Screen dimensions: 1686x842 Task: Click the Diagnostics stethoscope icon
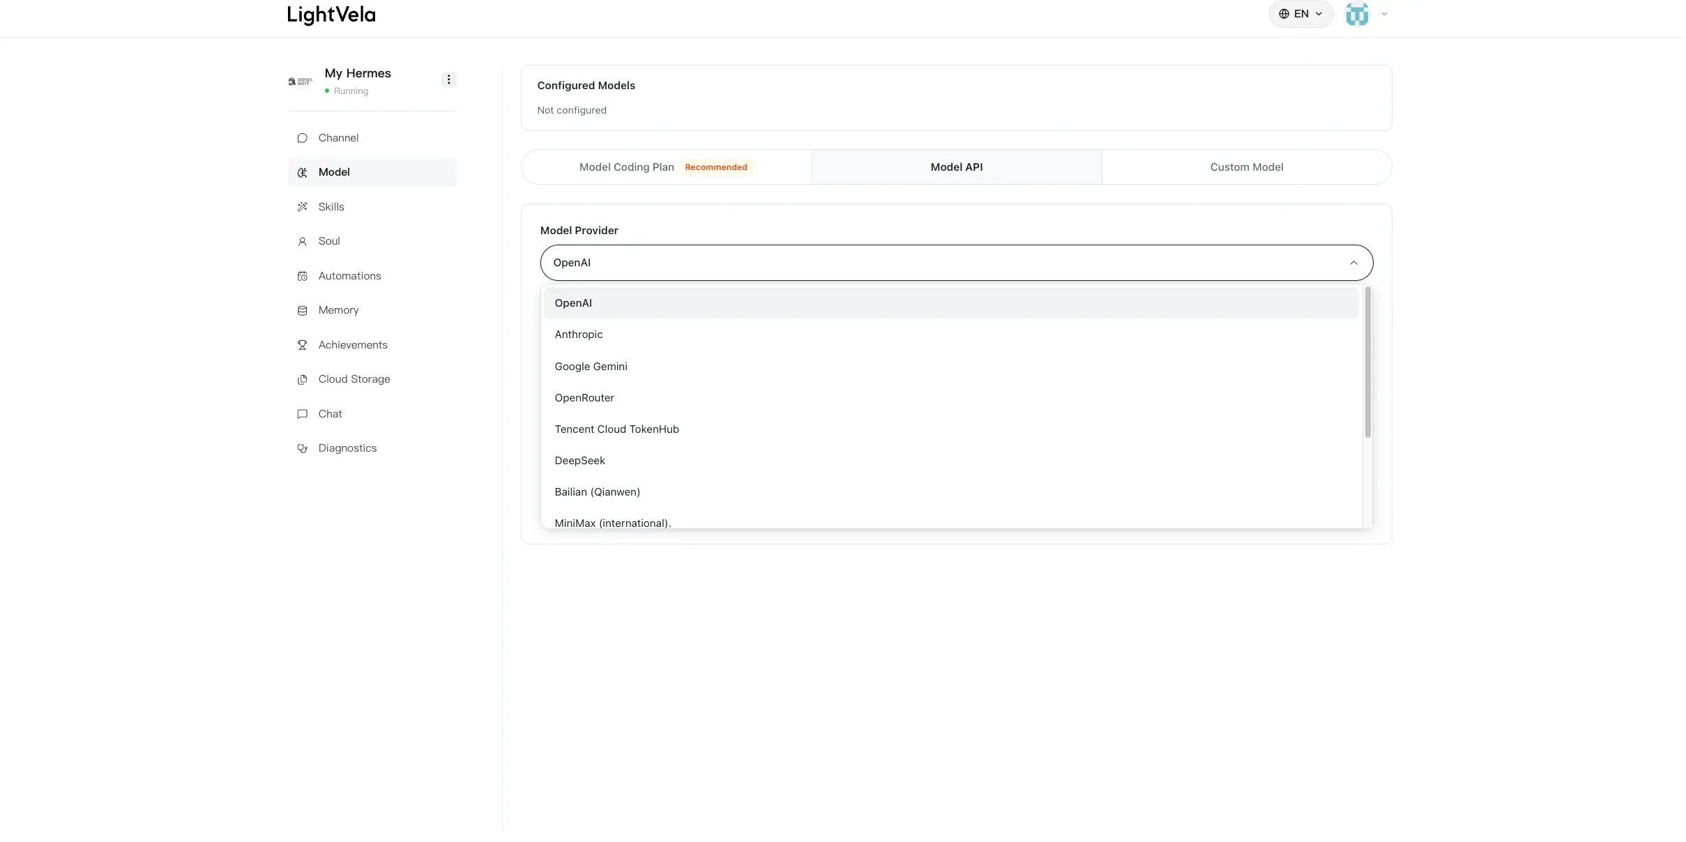[302, 448]
